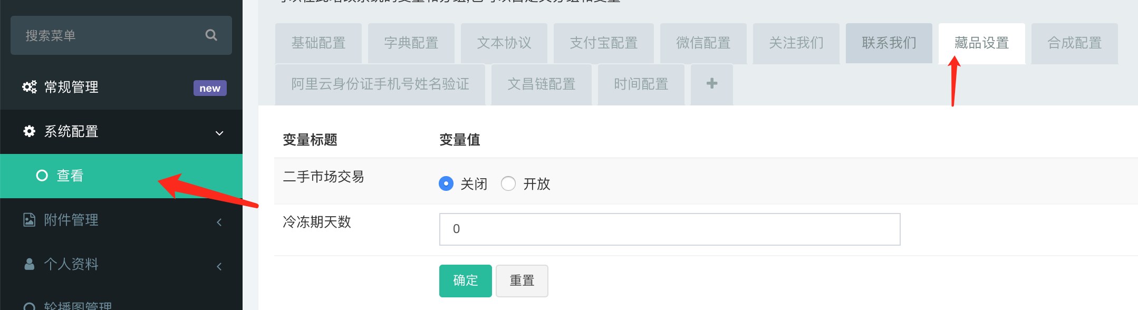Click the search magnifier icon in menu search
This screenshot has height=310, width=1138.
coord(211,35)
